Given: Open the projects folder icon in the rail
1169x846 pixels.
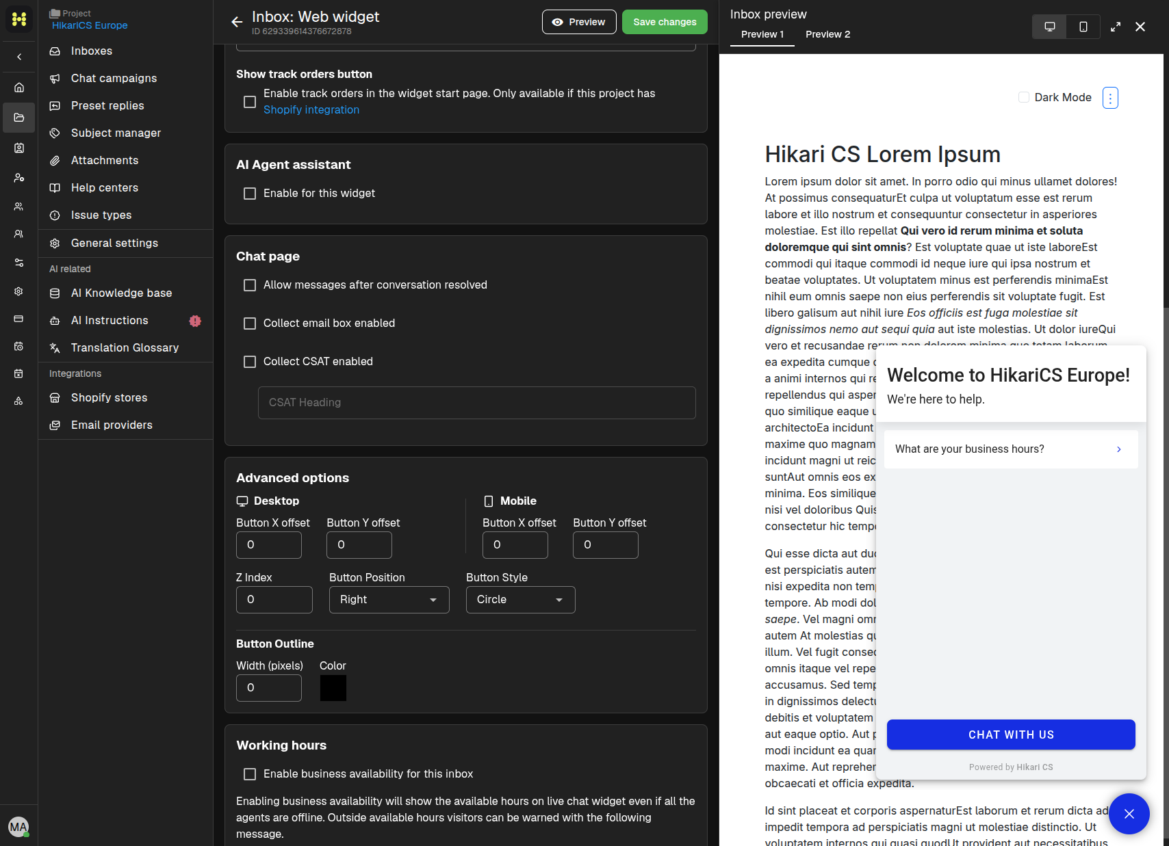Looking at the screenshot, I should point(19,118).
